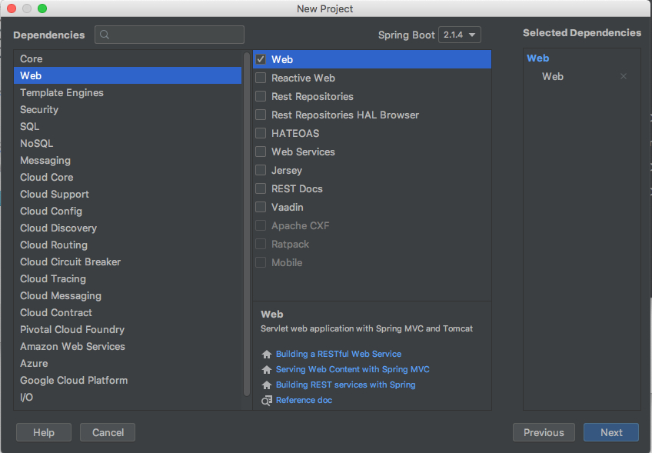Viewport: 652px width, 453px height.
Task: Click the Cancel button
Action: click(108, 432)
